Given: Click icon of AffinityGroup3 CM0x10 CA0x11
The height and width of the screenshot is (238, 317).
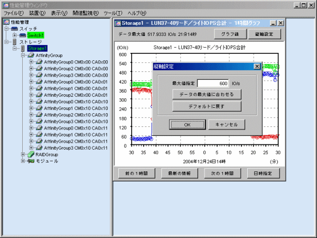Looking at the screenshot, I should pos(39,148).
